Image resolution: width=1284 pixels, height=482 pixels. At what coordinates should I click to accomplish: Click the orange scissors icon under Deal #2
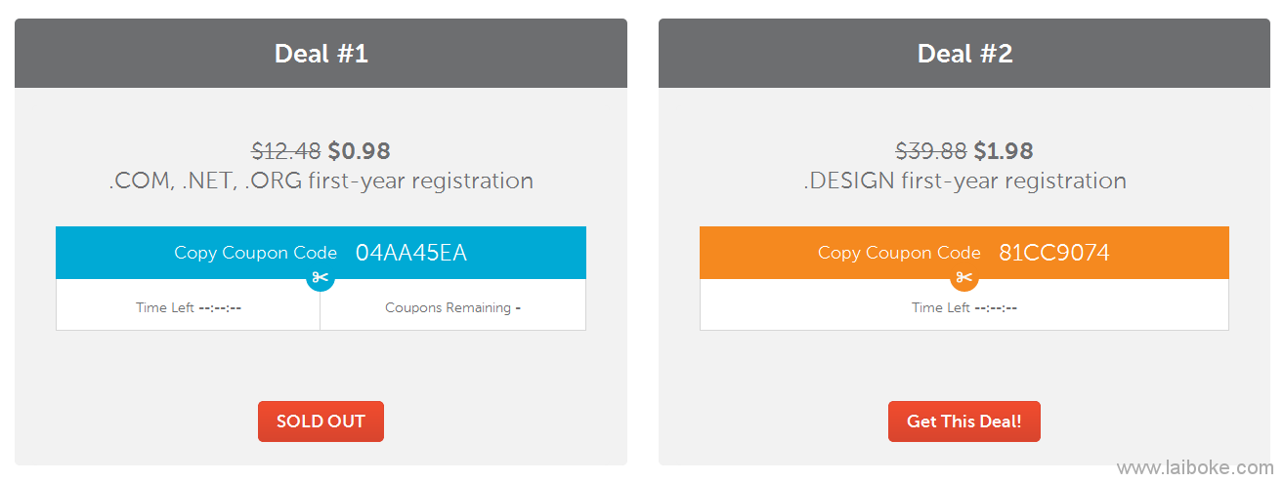coord(964,277)
